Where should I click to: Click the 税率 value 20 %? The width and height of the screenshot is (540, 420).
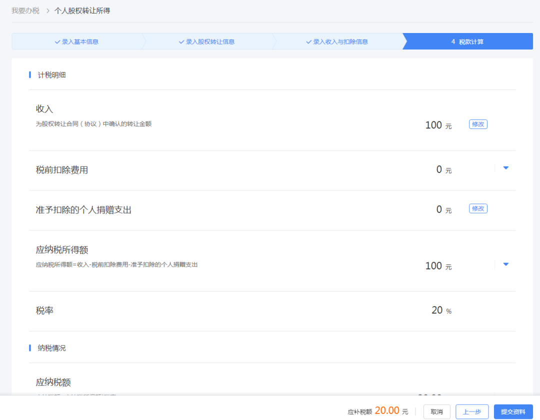(x=441, y=310)
